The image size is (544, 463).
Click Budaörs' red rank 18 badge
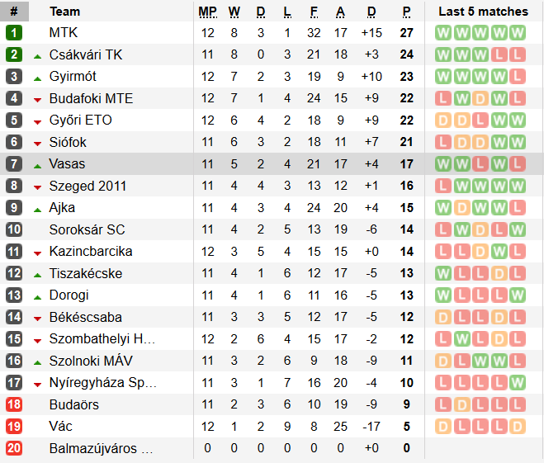pos(14,404)
